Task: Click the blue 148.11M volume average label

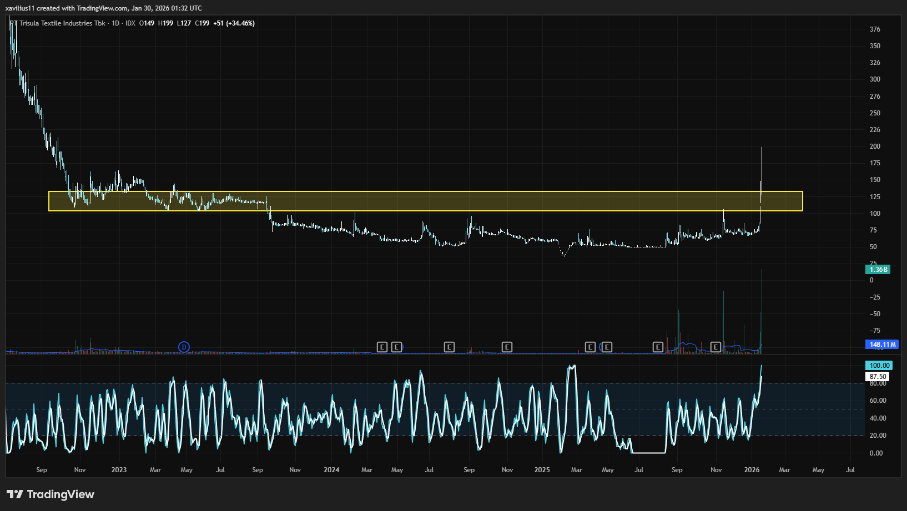Action: (x=882, y=345)
